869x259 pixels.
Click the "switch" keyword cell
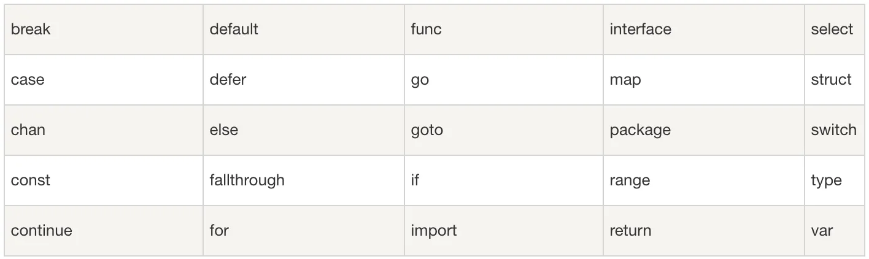click(833, 130)
